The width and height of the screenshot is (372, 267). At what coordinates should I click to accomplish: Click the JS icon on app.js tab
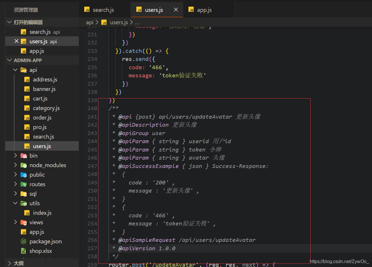191,10
